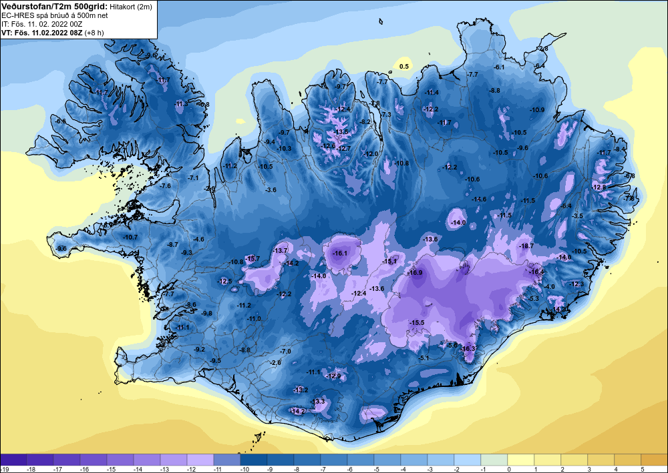Click the -5.3 temperature value

534,299
